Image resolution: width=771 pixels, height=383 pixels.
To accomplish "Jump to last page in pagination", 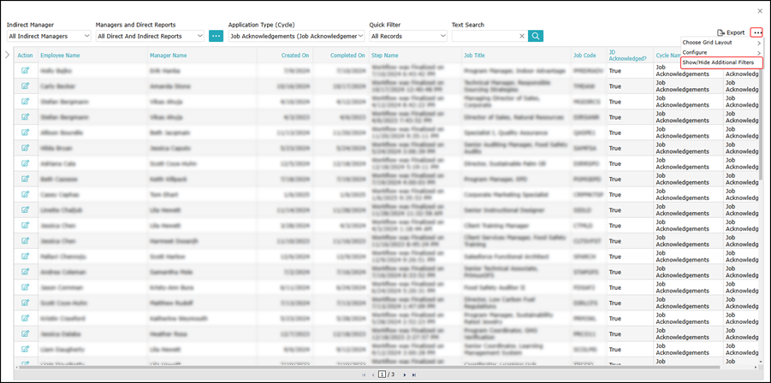I will click(x=414, y=374).
